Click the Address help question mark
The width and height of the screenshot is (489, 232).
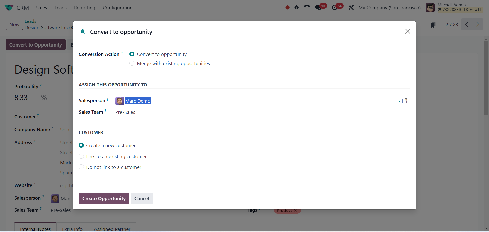[x=34, y=141]
